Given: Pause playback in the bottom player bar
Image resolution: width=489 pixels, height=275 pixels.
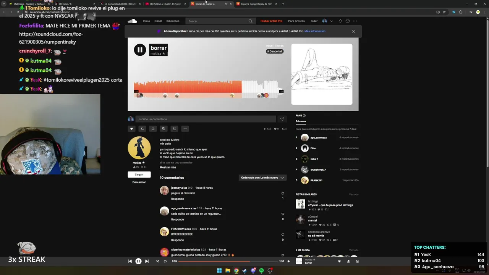Looking at the screenshot, I should [x=138, y=261].
